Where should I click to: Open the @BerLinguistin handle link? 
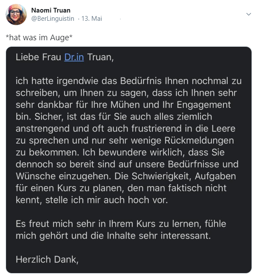click(x=53, y=19)
